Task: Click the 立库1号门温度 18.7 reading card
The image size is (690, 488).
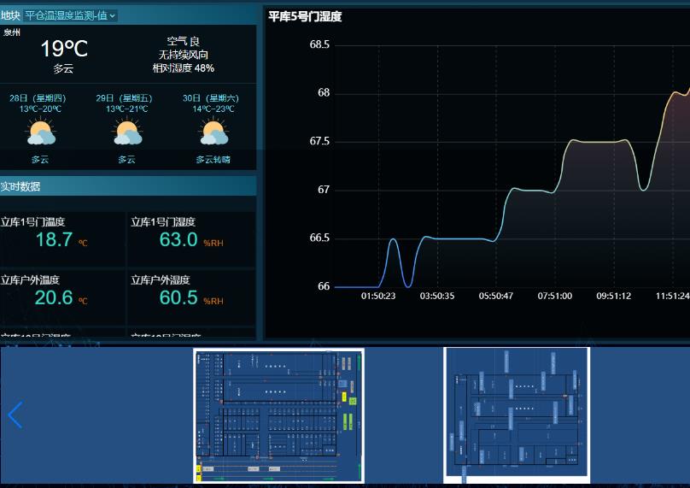Action: 63,239
